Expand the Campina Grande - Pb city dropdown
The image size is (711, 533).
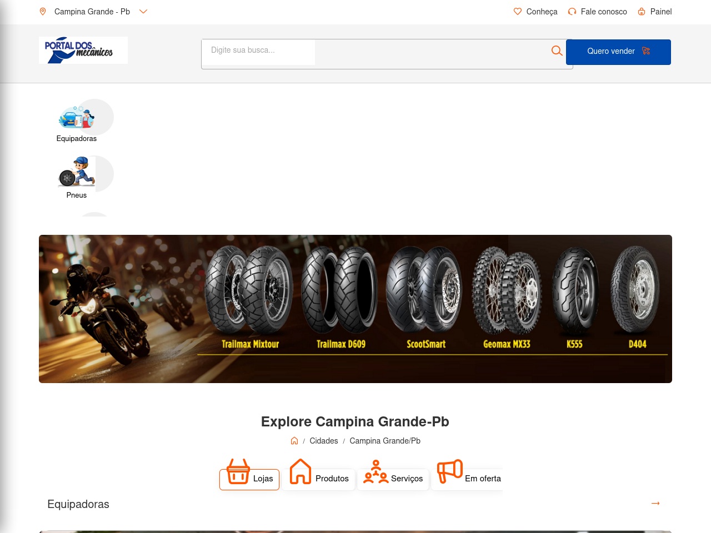click(143, 12)
